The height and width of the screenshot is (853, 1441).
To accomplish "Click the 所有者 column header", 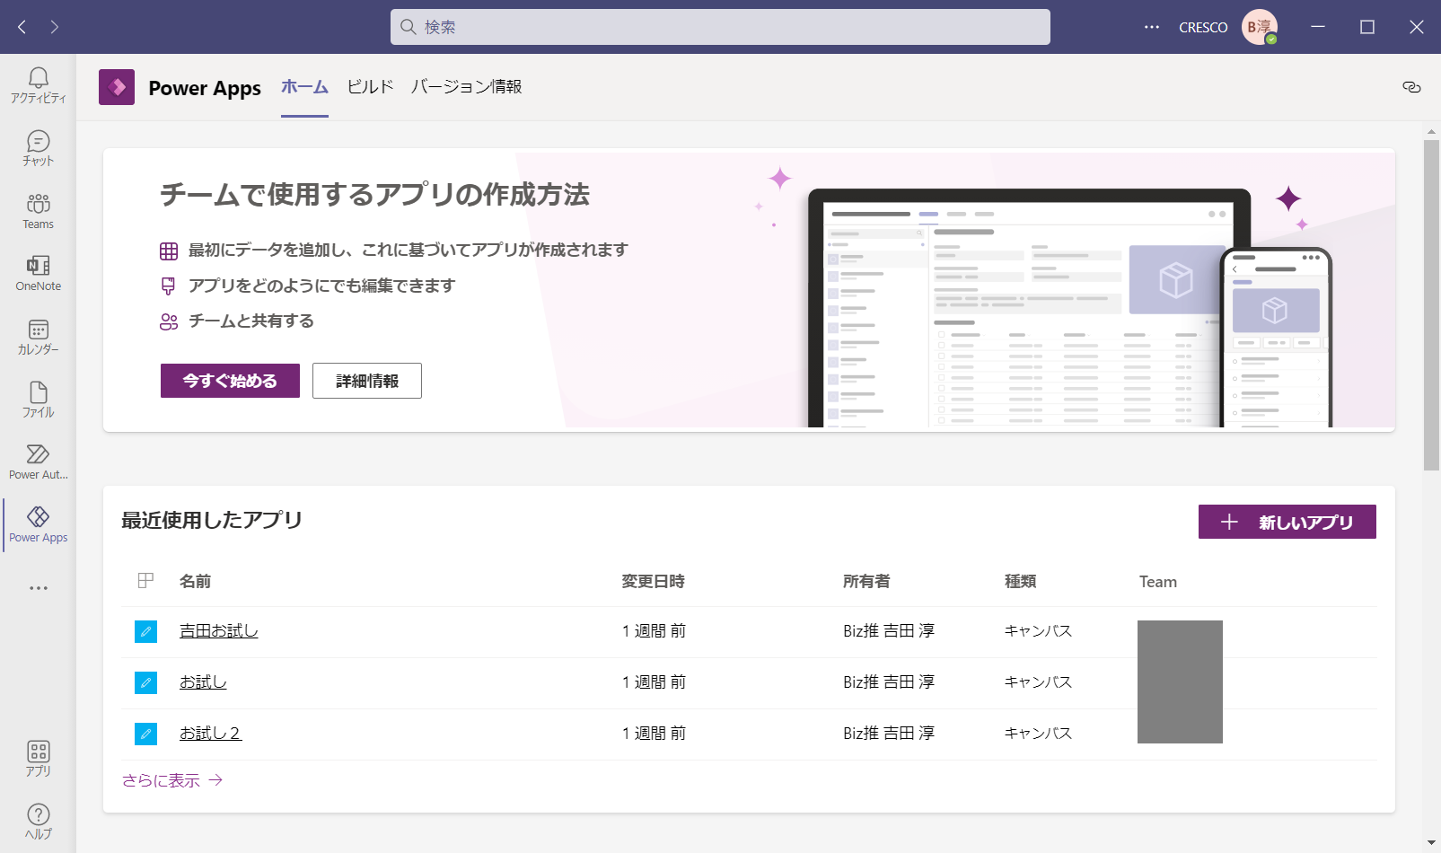I will [x=866, y=582].
